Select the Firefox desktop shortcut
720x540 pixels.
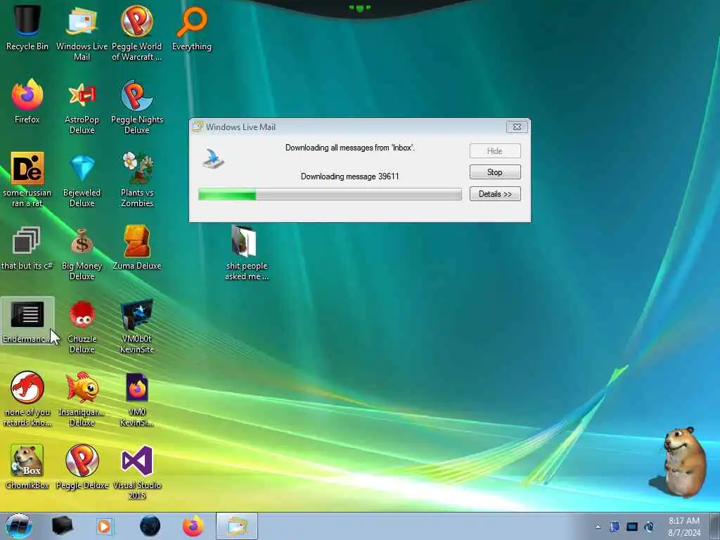[x=27, y=101]
